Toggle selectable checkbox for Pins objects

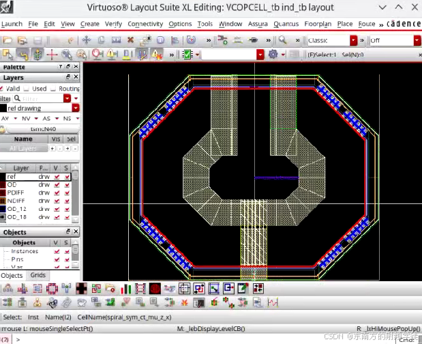tap(67, 259)
